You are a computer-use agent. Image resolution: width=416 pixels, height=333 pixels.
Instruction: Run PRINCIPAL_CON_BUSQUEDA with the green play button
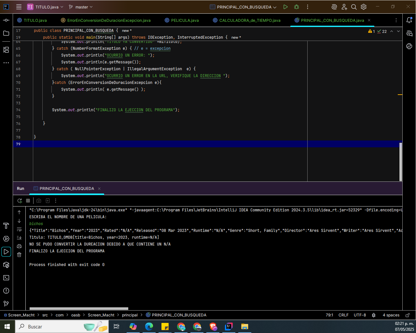pyautogui.click(x=285, y=7)
